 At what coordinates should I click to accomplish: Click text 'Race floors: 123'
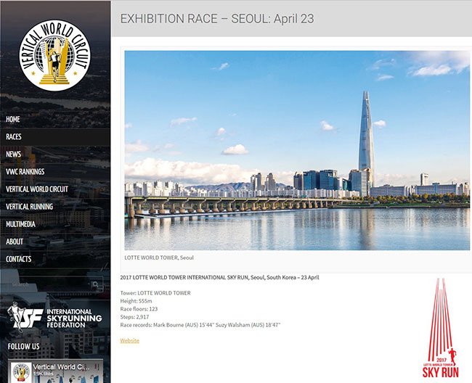[139, 309]
